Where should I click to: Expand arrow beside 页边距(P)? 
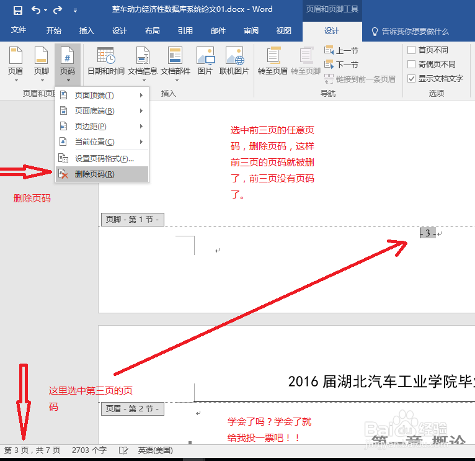(x=141, y=127)
